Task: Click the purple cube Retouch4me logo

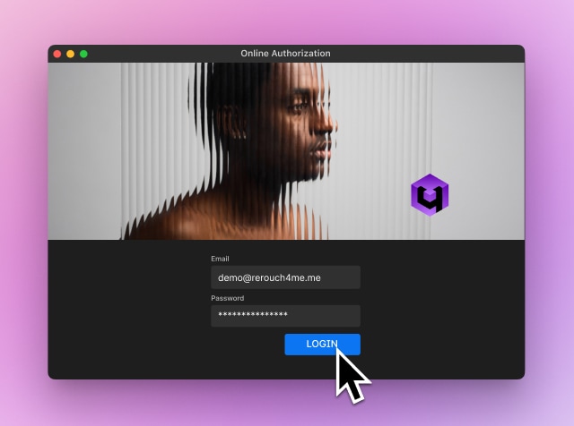Action: pos(430,195)
